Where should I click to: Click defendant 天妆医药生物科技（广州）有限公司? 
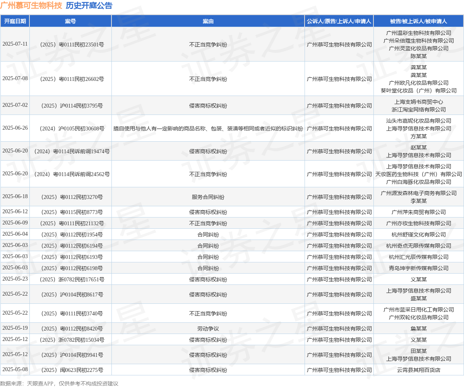click(419, 174)
